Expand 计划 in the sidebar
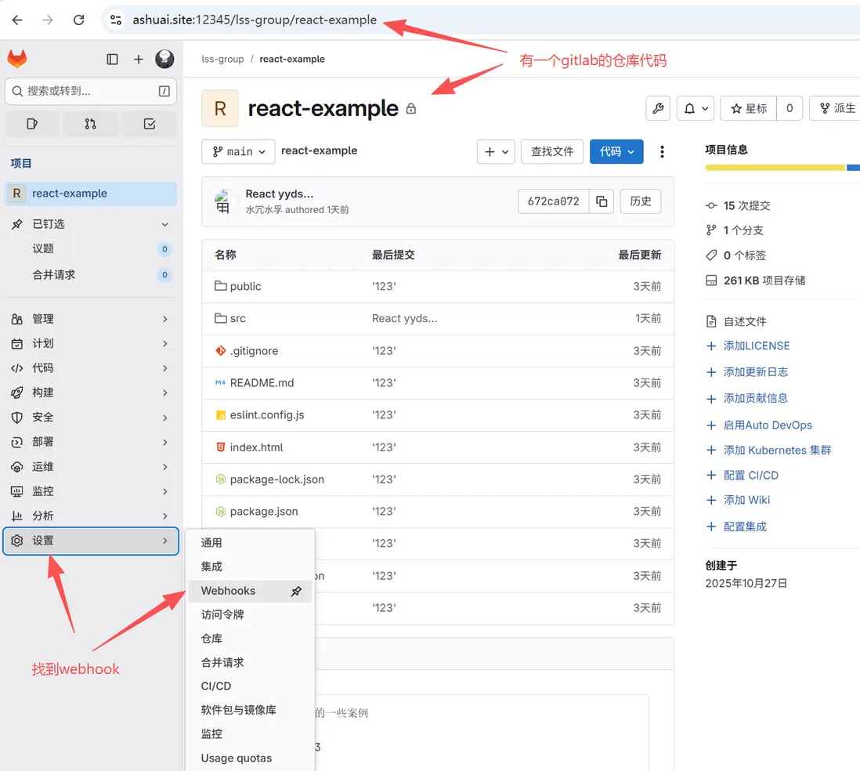This screenshot has width=860, height=771. (91, 343)
